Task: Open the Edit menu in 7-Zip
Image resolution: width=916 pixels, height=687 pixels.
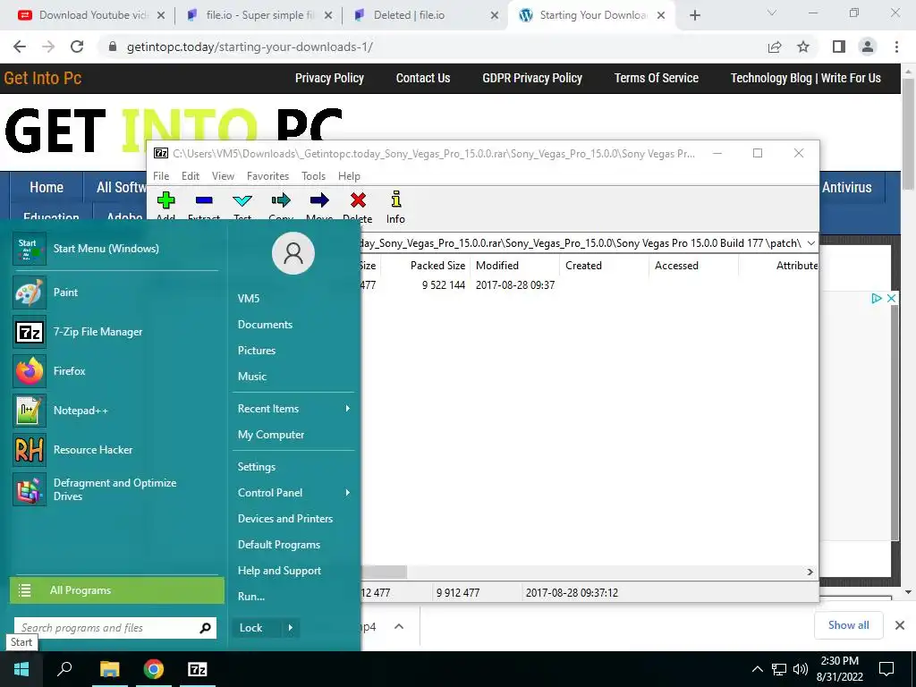Action: [x=191, y=176]
